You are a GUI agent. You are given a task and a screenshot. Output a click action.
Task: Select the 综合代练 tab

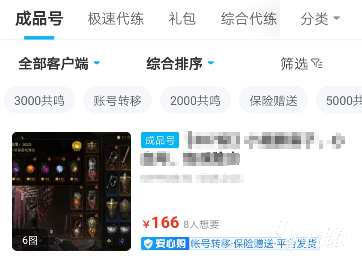[x=248, y=19]
